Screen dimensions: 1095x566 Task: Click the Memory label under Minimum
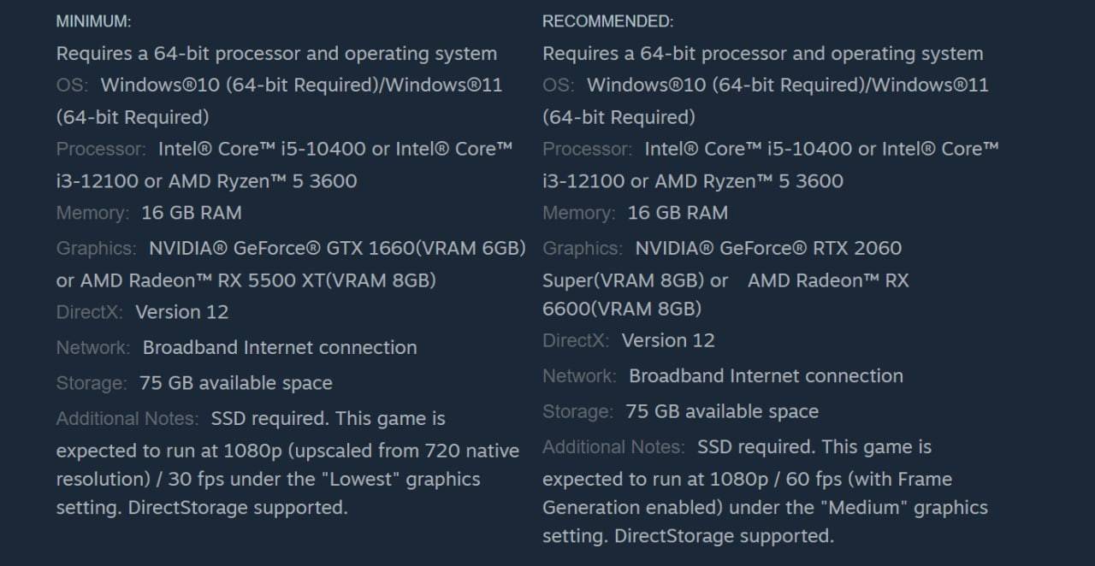tap(92, 213)
